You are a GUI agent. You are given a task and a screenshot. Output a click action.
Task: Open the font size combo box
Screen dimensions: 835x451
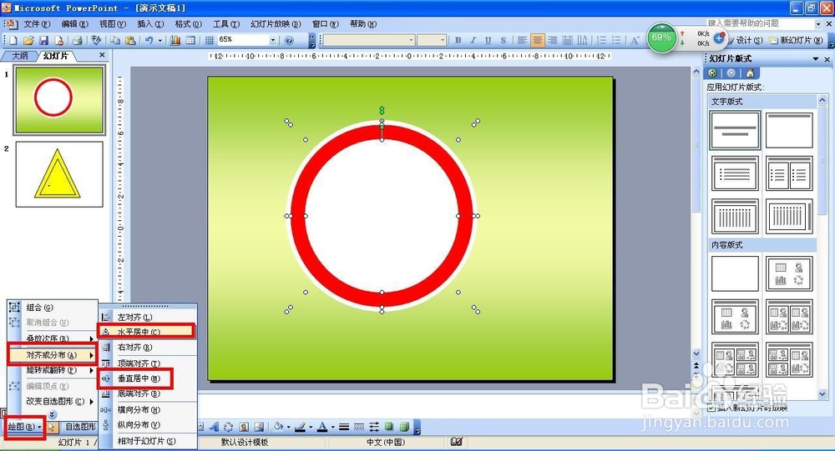[432, 40]
